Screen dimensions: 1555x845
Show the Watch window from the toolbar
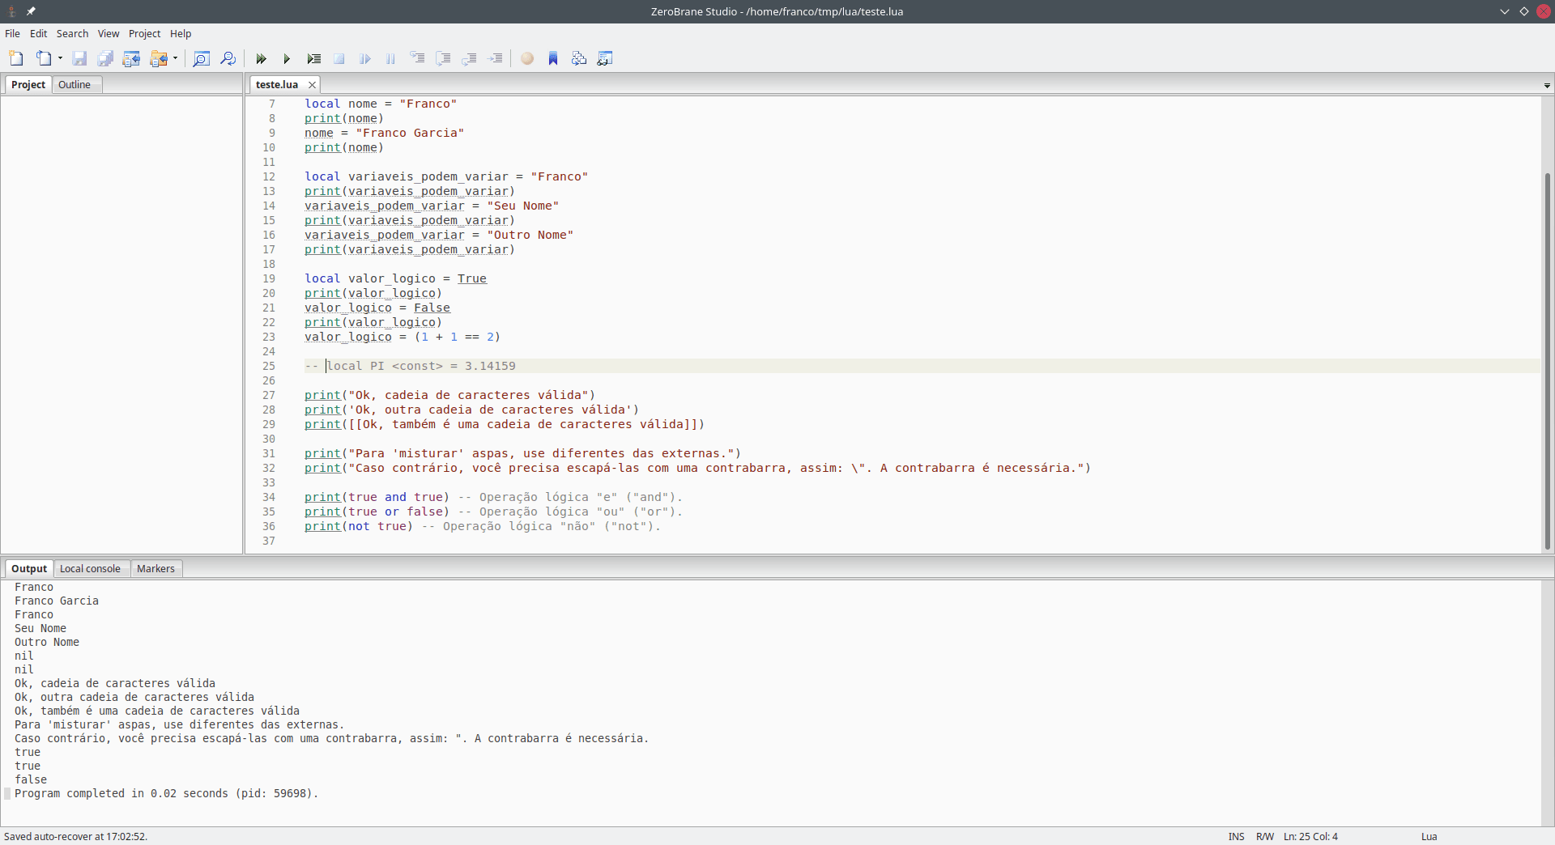(605, 58)
